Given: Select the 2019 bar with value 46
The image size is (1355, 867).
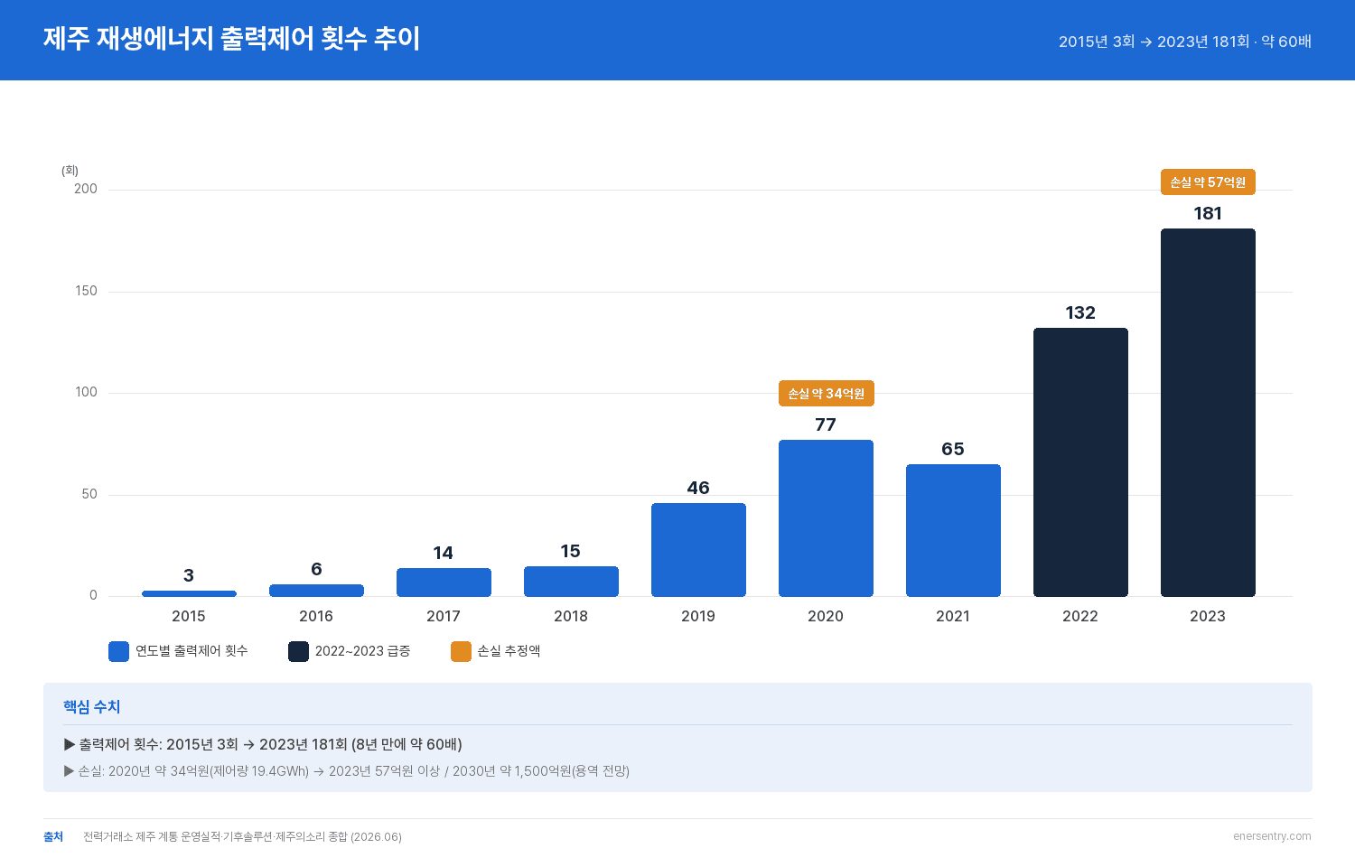Looking at the screenshot, I should [698, 550].
